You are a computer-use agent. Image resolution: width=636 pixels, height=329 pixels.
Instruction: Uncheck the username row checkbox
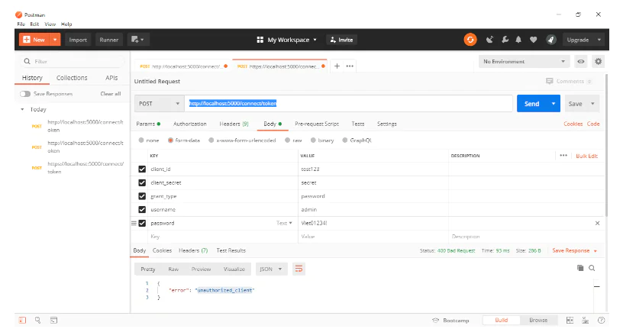coord(142,210)
